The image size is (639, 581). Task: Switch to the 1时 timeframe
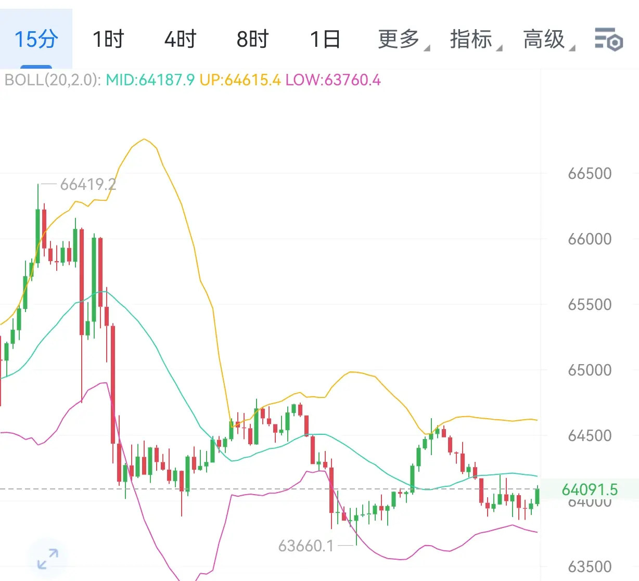click(x=108, y=39)
